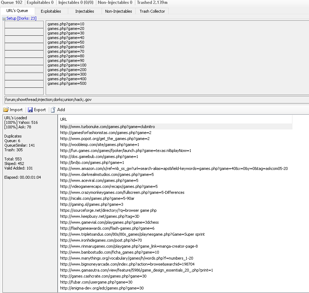
Task: Click the dork line games.php?game=500
Action: (67, 83)
